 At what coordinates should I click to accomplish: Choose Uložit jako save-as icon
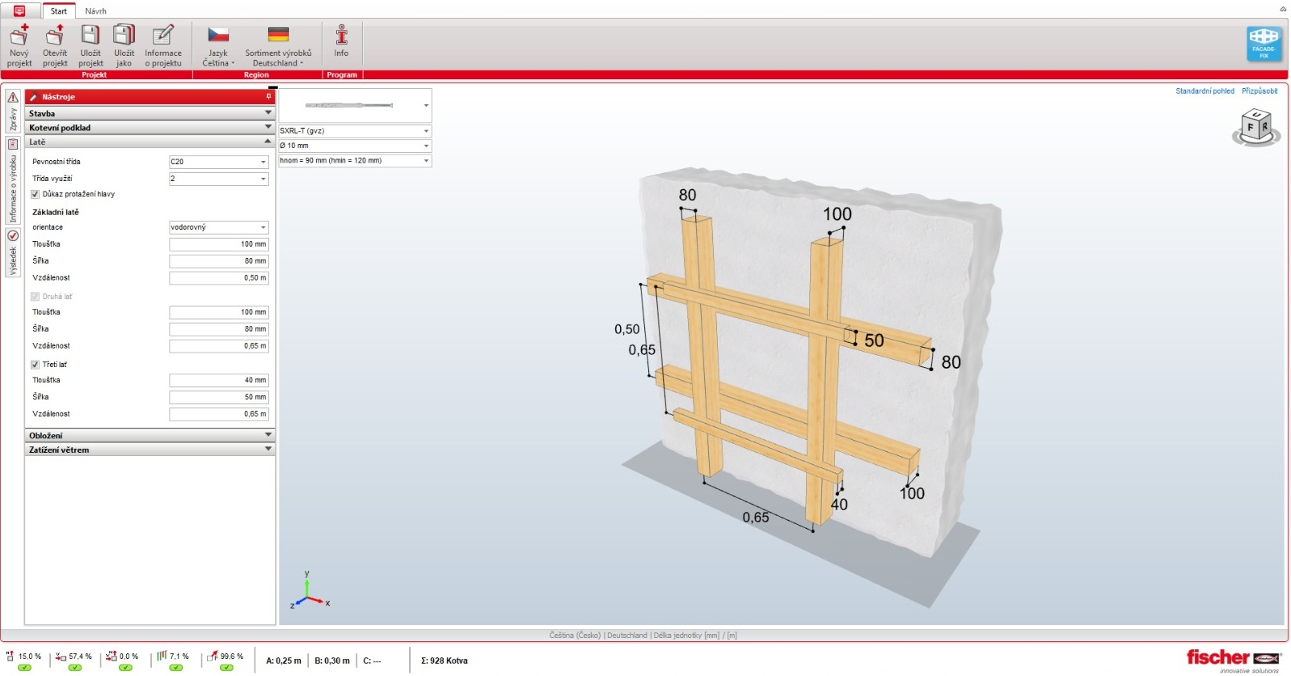click(124, 46)
